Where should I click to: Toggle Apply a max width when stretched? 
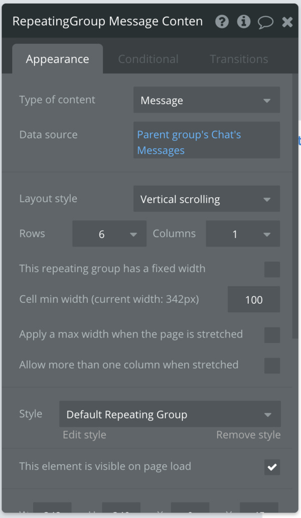272,335
